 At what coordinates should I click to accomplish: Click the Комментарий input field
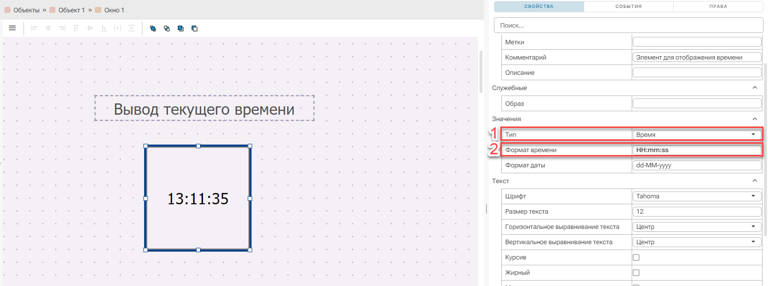click(x=697, y=58)
